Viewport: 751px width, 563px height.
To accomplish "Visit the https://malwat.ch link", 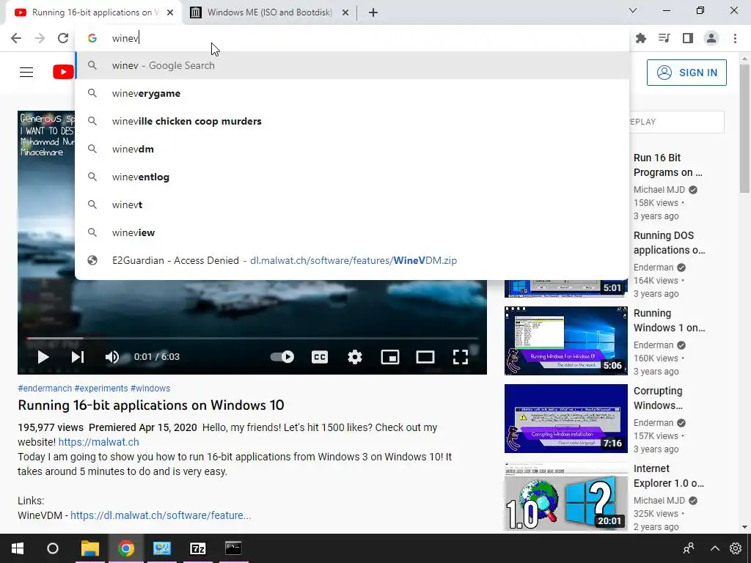I will (x=99, y=442).
